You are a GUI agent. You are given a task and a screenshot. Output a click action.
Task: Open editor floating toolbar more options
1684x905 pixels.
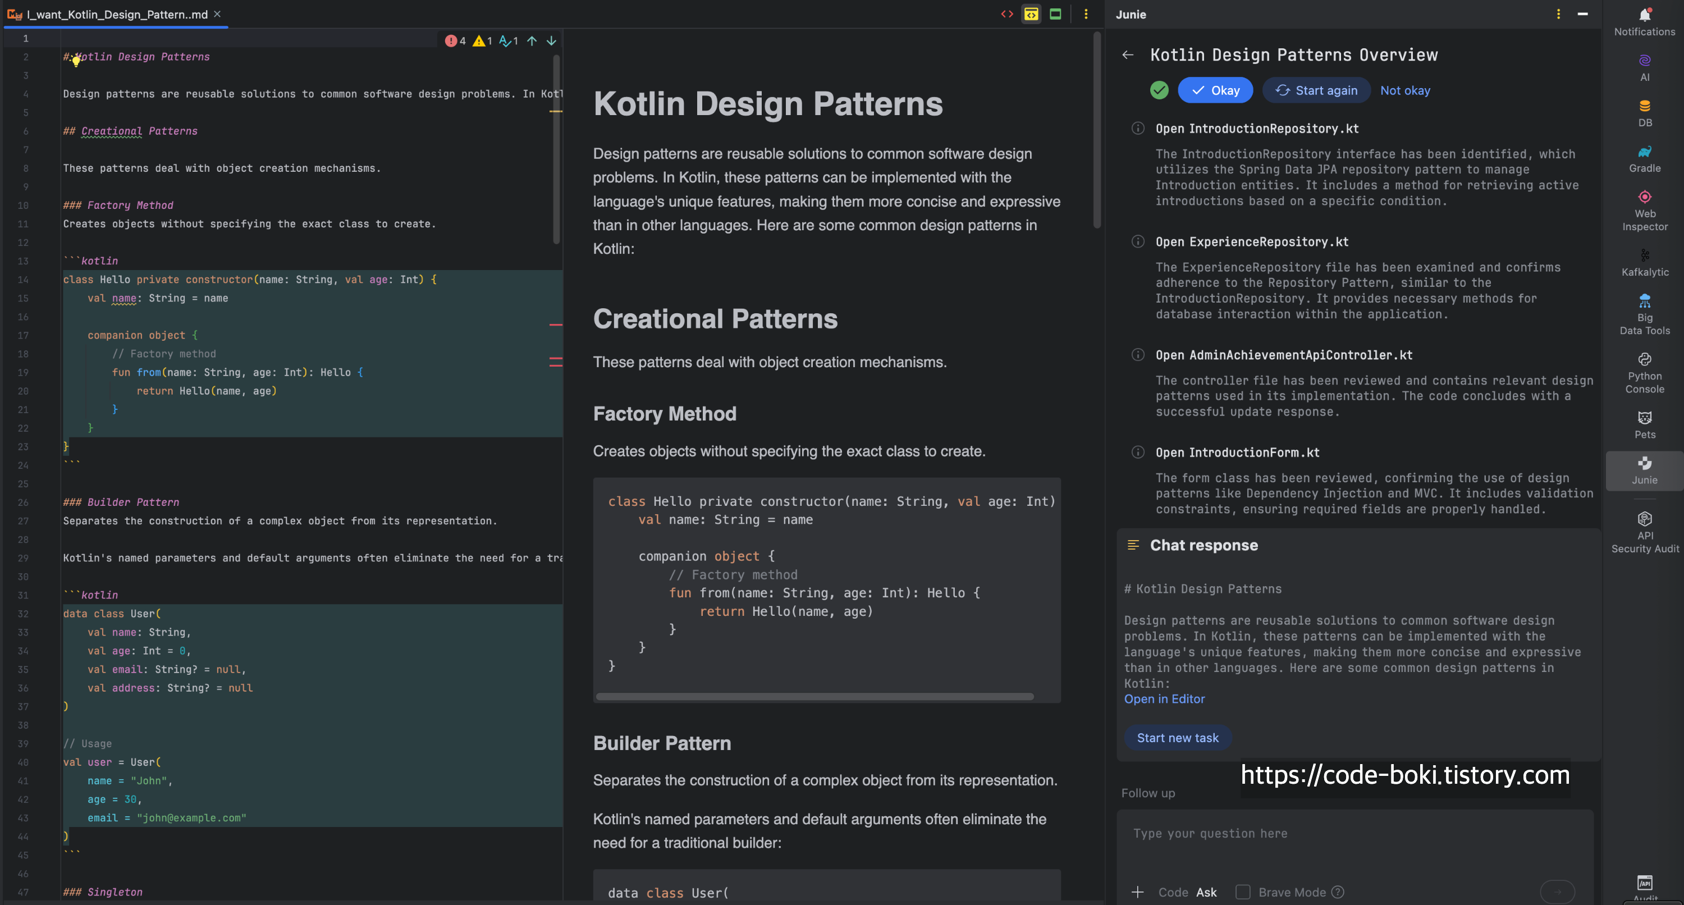[1086, 13]
